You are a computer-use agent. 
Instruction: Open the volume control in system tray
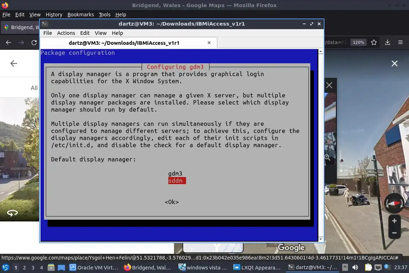coord(355,268)
